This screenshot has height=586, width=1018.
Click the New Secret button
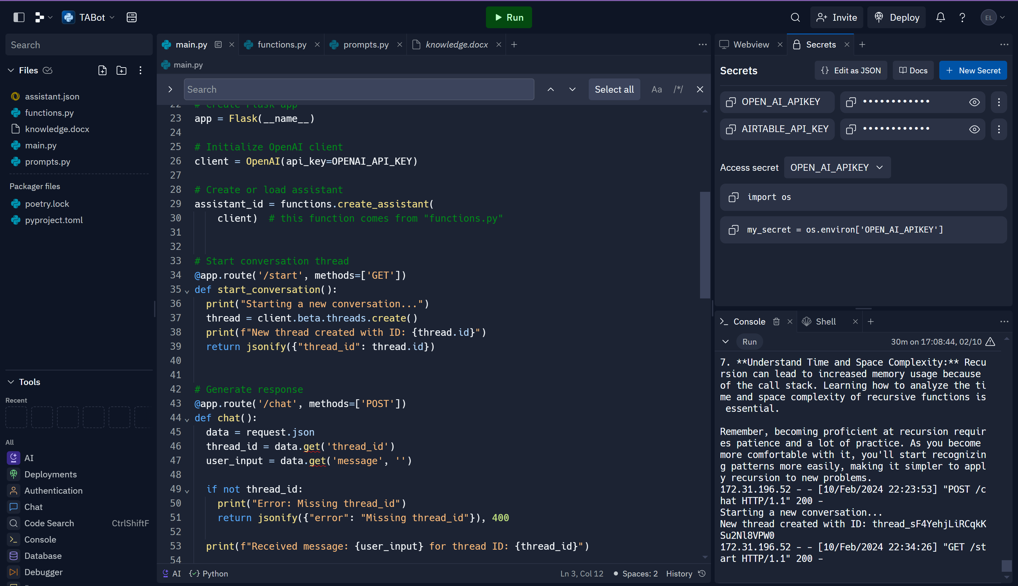coord(973,70)
